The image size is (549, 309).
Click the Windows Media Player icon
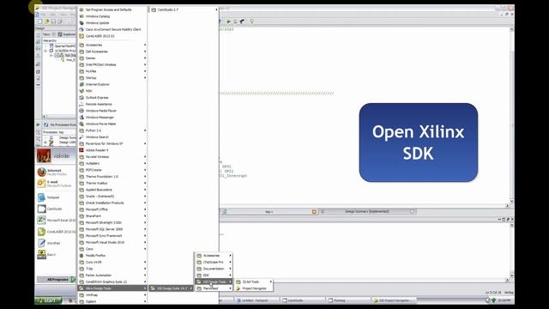pos(81,111)
